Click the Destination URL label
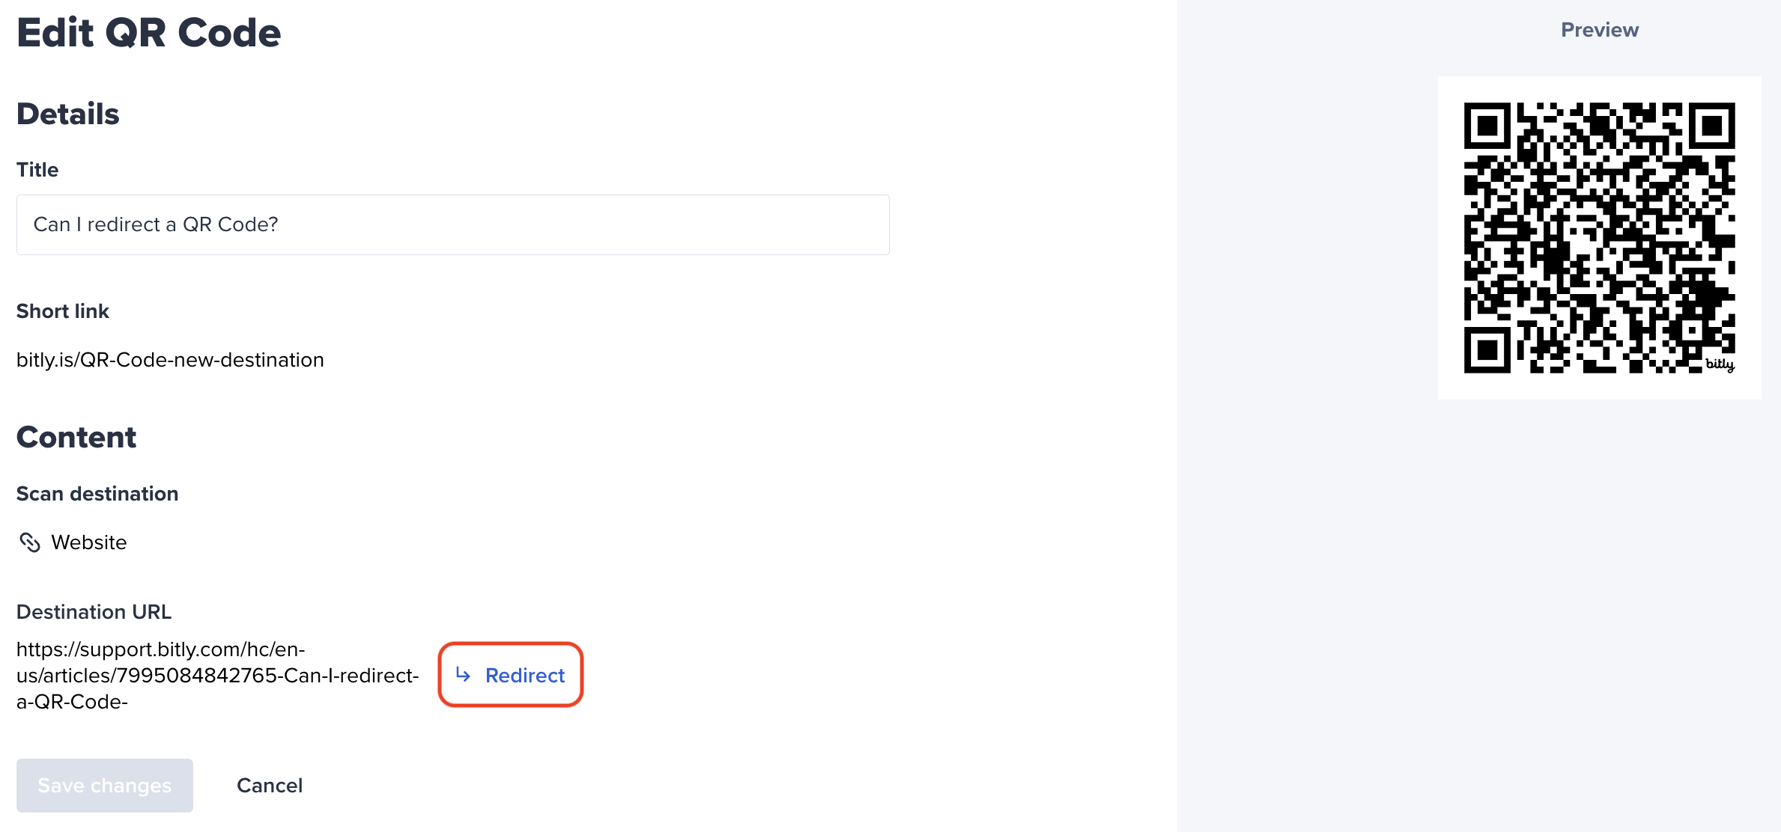This screenshot has width=1781, height=832. 93,611
